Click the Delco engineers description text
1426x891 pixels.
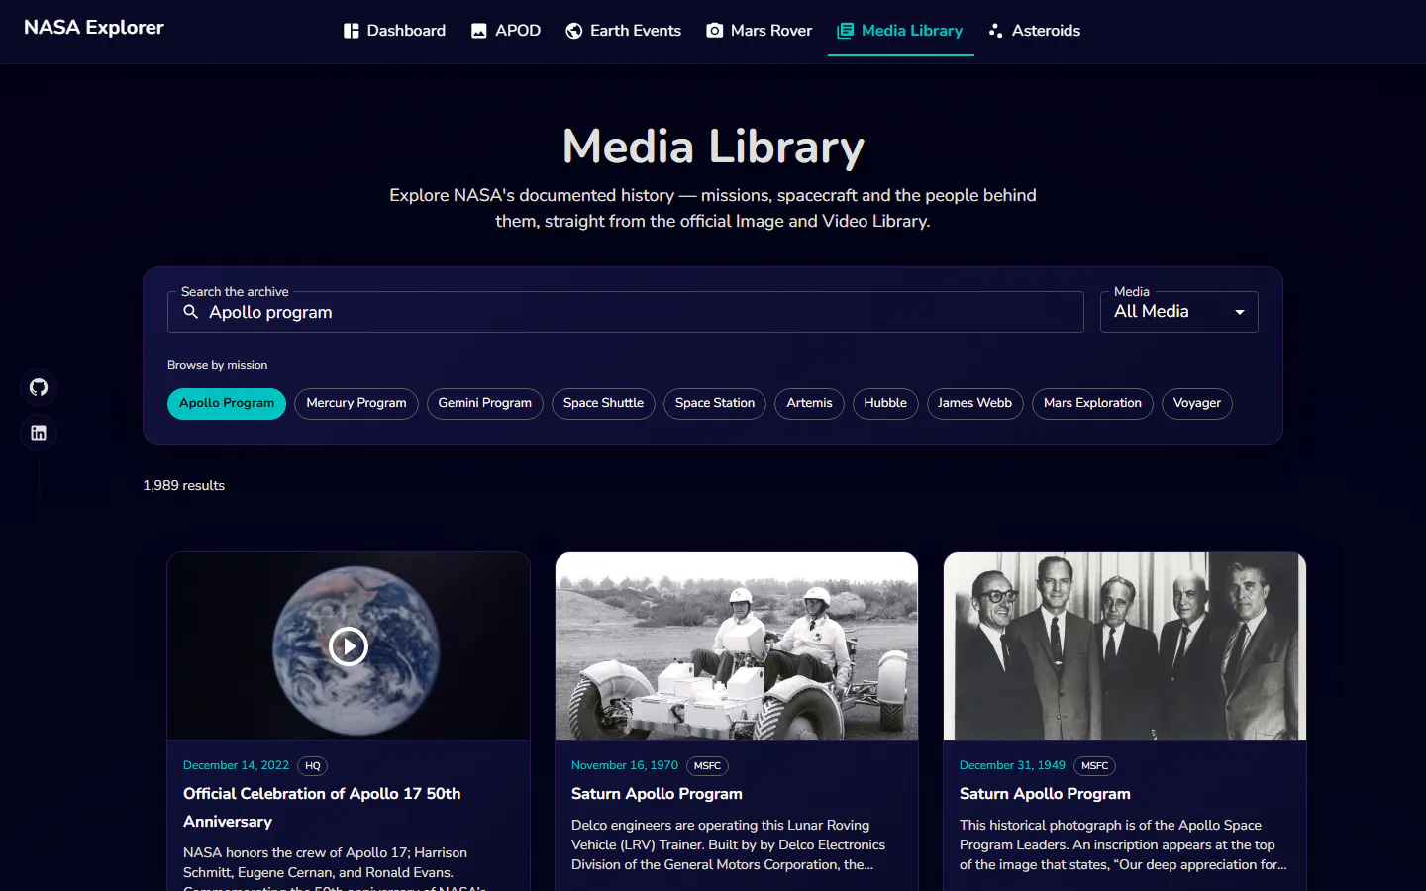tap(729, 844)
